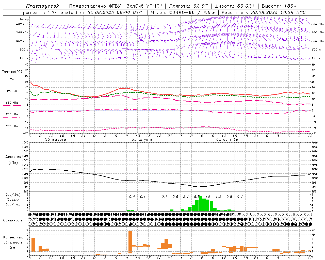Click the dashed line sample under legend '850 гПа'

12,106
